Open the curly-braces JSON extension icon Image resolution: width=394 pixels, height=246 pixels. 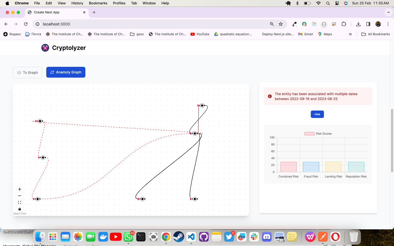(324, 24)
